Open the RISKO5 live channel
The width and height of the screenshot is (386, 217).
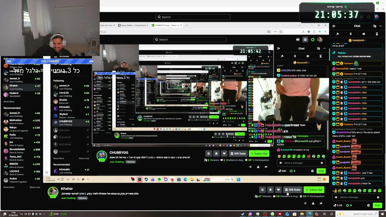pos(22,165)
